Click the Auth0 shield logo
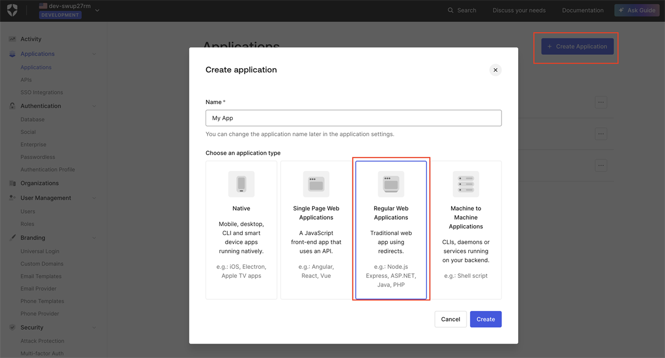 coord(12,10)
